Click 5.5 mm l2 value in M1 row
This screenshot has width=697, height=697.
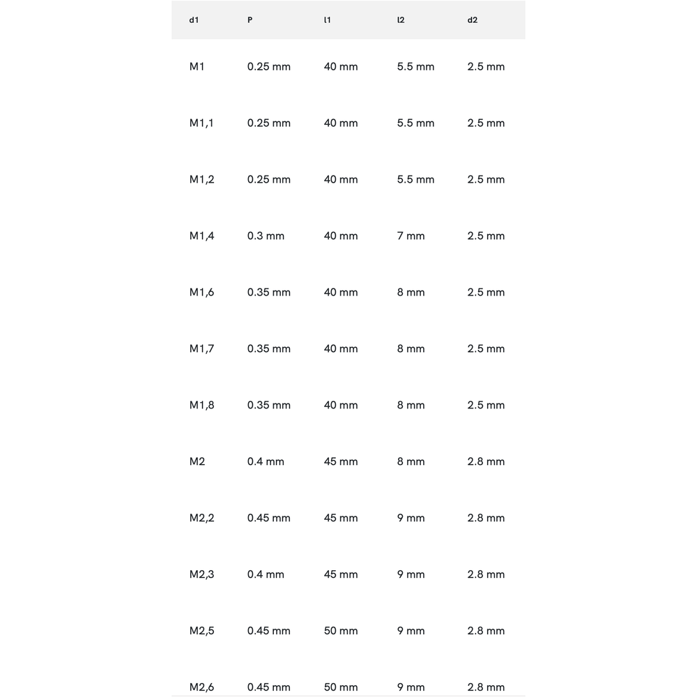415,67
